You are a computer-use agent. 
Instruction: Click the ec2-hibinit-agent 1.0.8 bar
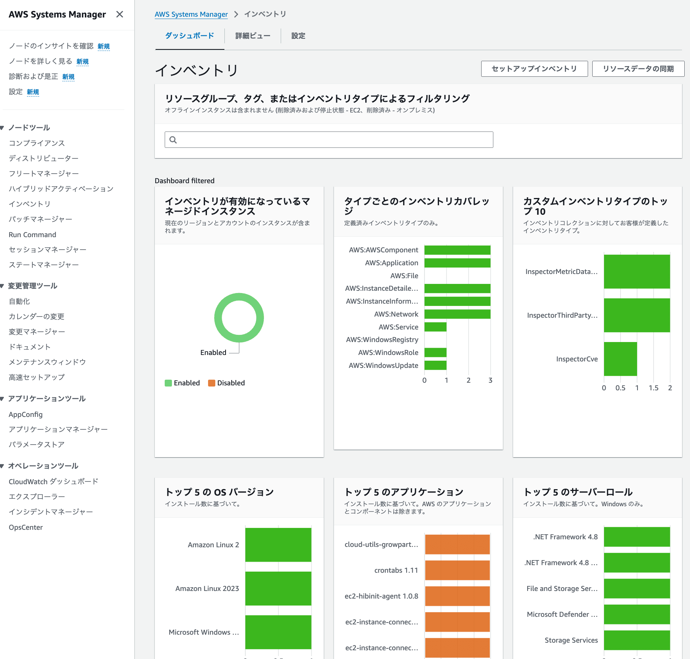(x=457, y=596)
